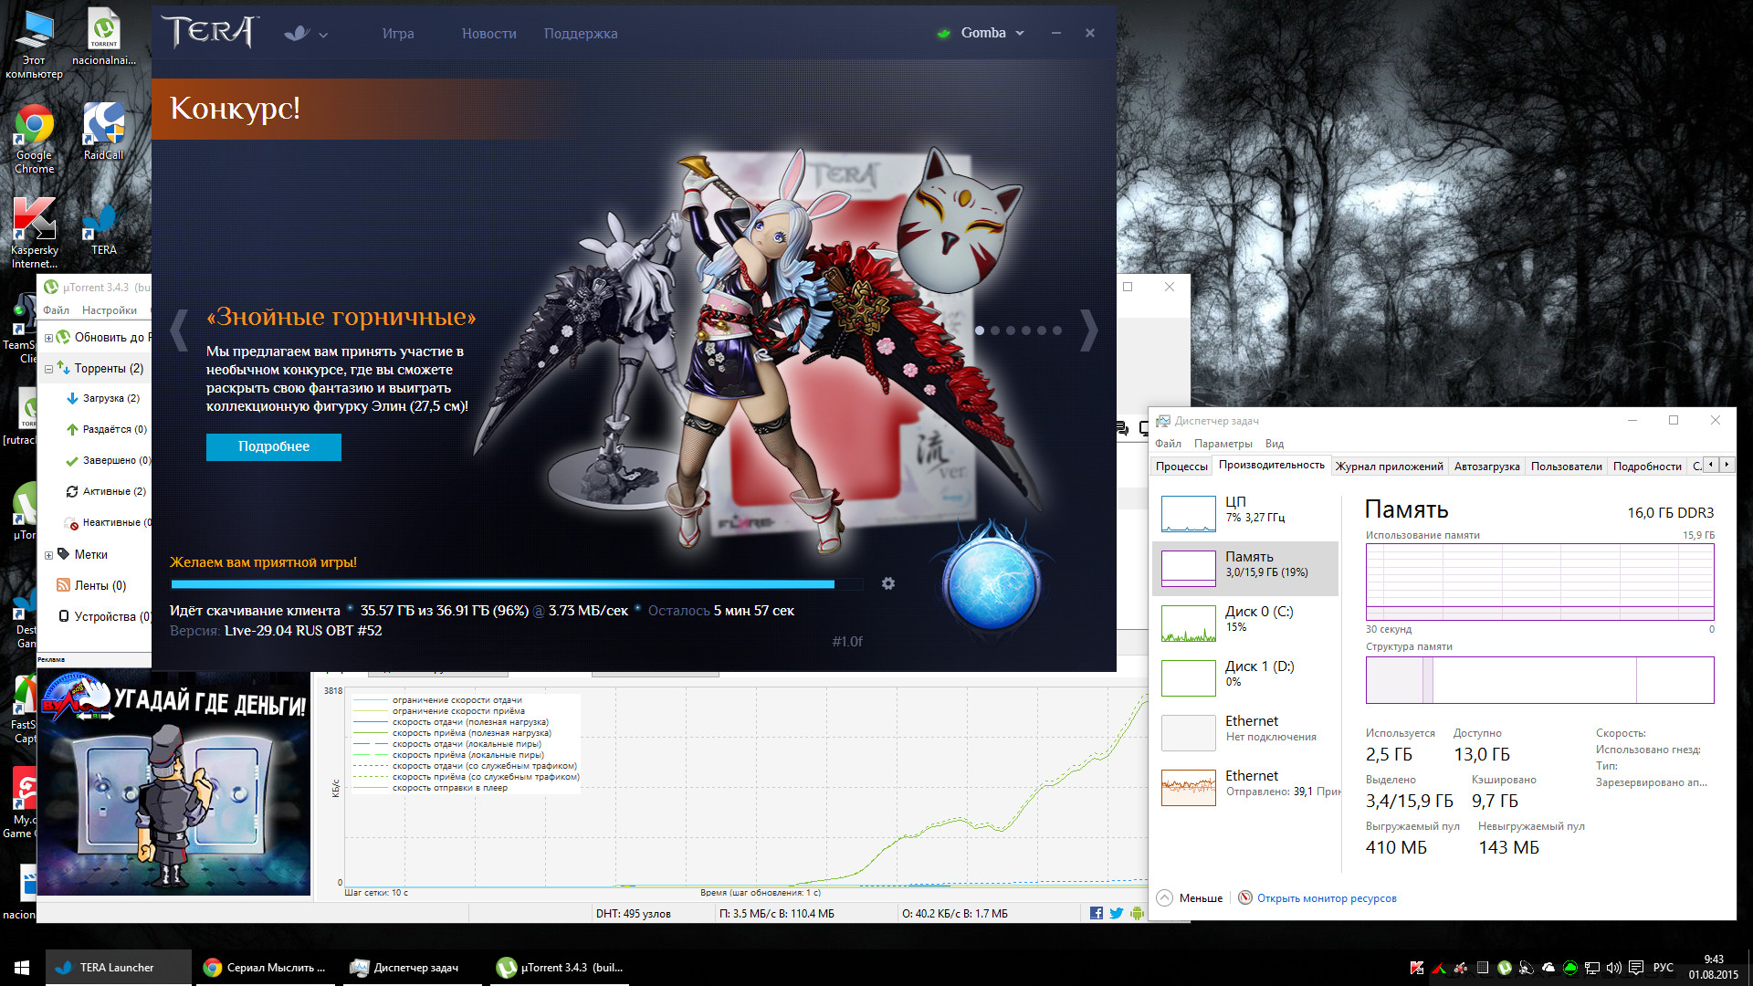Click the glowing blue play orb
1753x986 pixels.
(992, 586)
